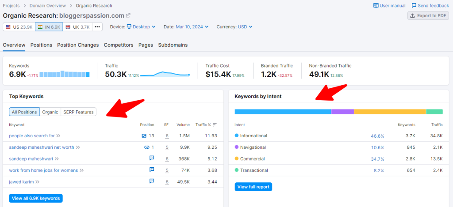This screenshot has width=453, height=207.
Task: Open the Position Changes tab
Action: [78, 45]
